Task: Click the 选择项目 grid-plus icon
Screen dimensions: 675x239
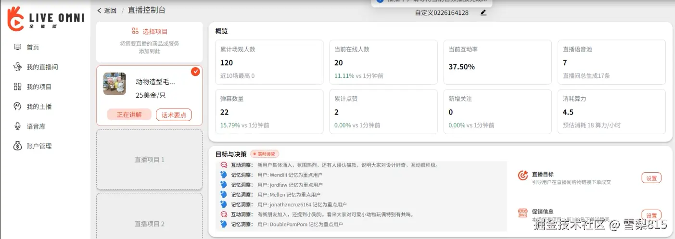Action: (x=135, y=31)
